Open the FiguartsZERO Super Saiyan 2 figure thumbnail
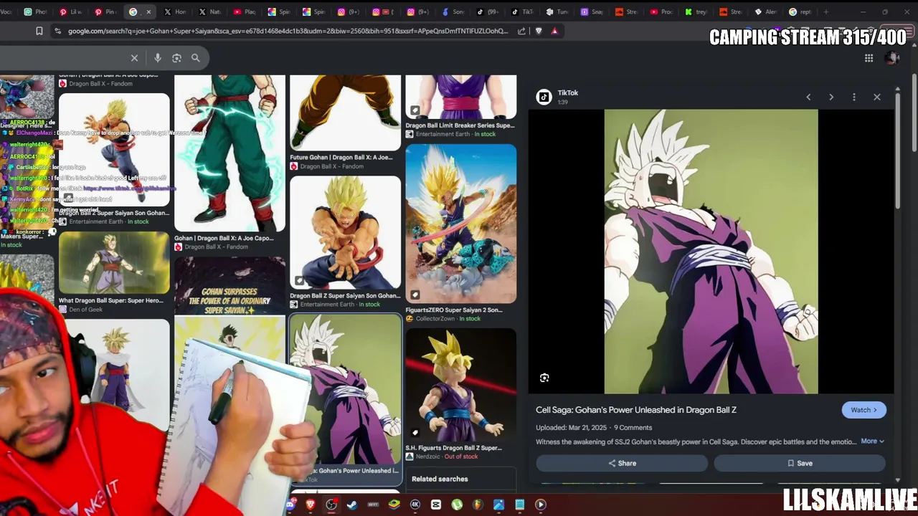Image resolution: width=918 pixels, height=516 pixels. click(460, 224)
